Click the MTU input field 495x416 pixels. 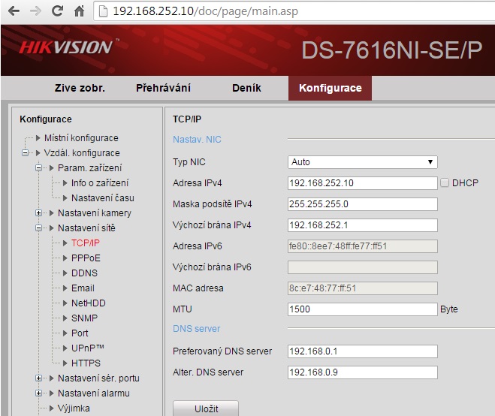point(362,309)
